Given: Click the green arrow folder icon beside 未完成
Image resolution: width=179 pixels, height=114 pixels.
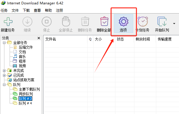Looking at the screenshot, I should (x=10, y=71).
